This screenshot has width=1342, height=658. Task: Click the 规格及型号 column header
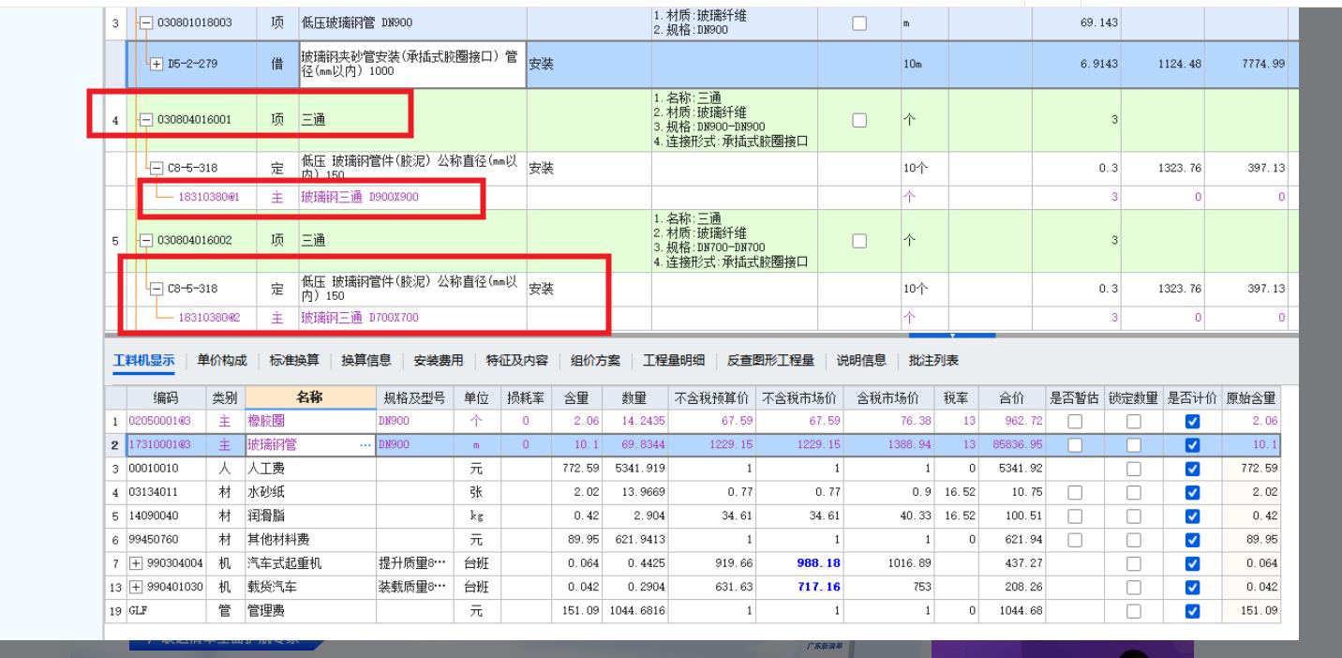413,398
